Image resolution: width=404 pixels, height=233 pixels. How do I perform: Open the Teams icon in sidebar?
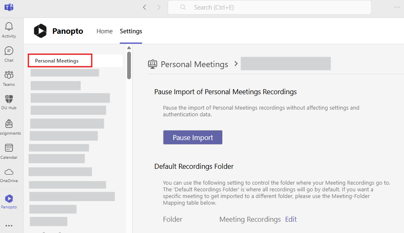point(9,75)
